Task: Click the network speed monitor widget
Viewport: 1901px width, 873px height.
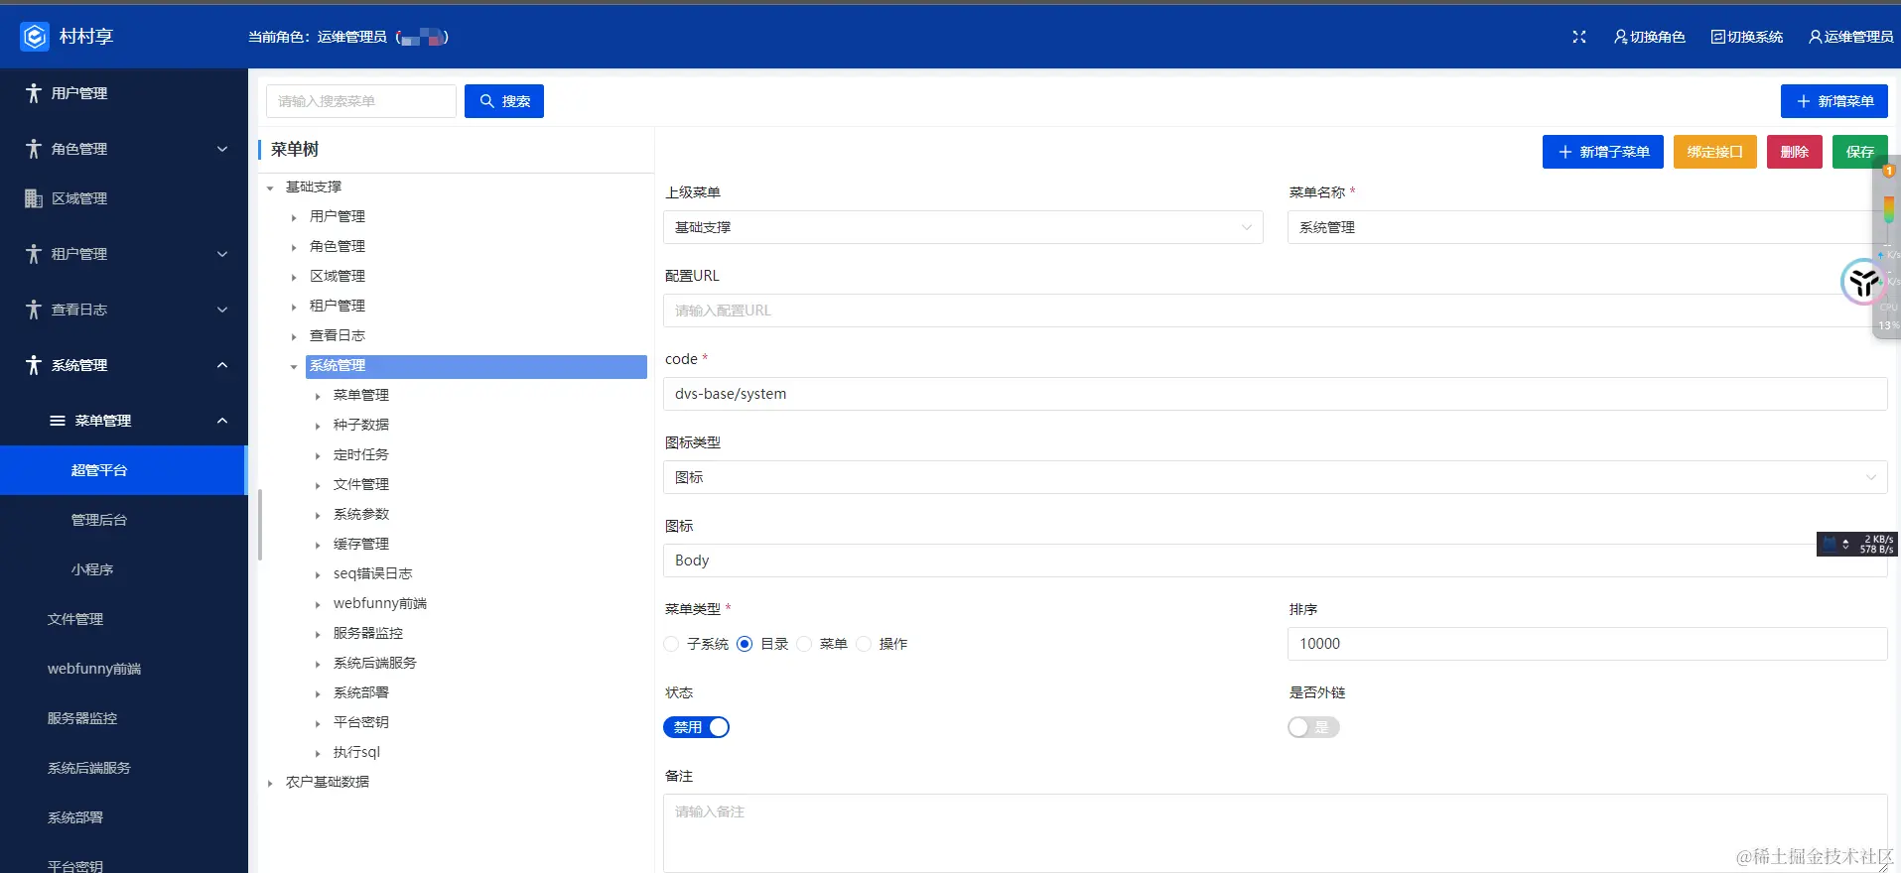Action: tap(1857, 544)
